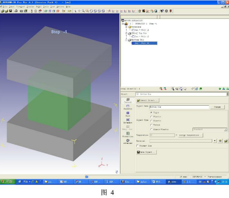Viewport: 229px width, 198px height.
Task: Collapse the Operation 1 tree node
Action: pos(123,23)
